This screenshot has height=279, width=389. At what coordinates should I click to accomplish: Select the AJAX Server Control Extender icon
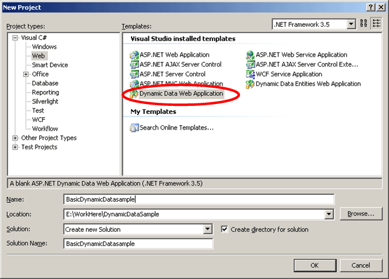251,65
